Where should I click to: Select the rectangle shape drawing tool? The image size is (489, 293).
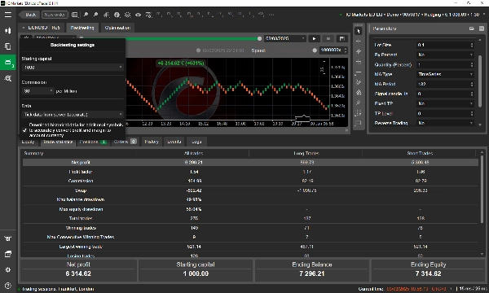(x=359, y=123)
